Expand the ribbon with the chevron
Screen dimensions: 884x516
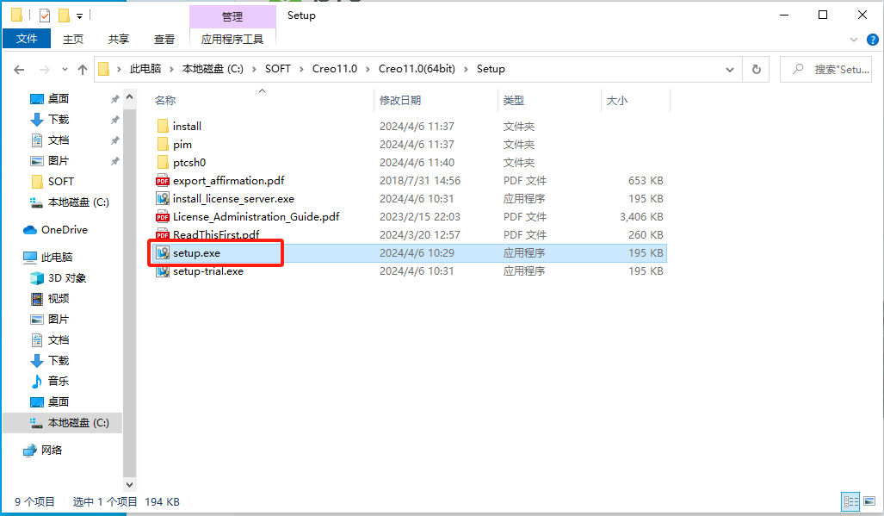click(x=854, y=40)
